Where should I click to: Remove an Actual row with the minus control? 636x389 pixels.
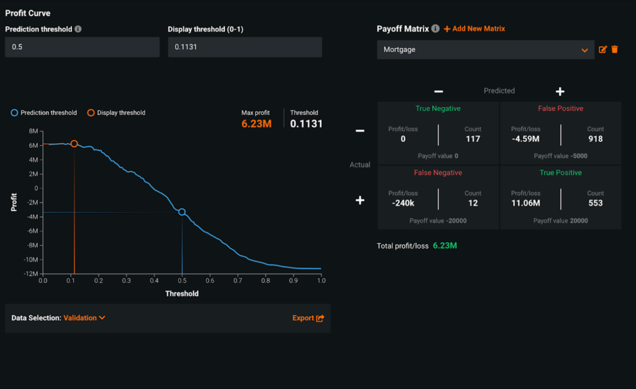click(359, 130)
